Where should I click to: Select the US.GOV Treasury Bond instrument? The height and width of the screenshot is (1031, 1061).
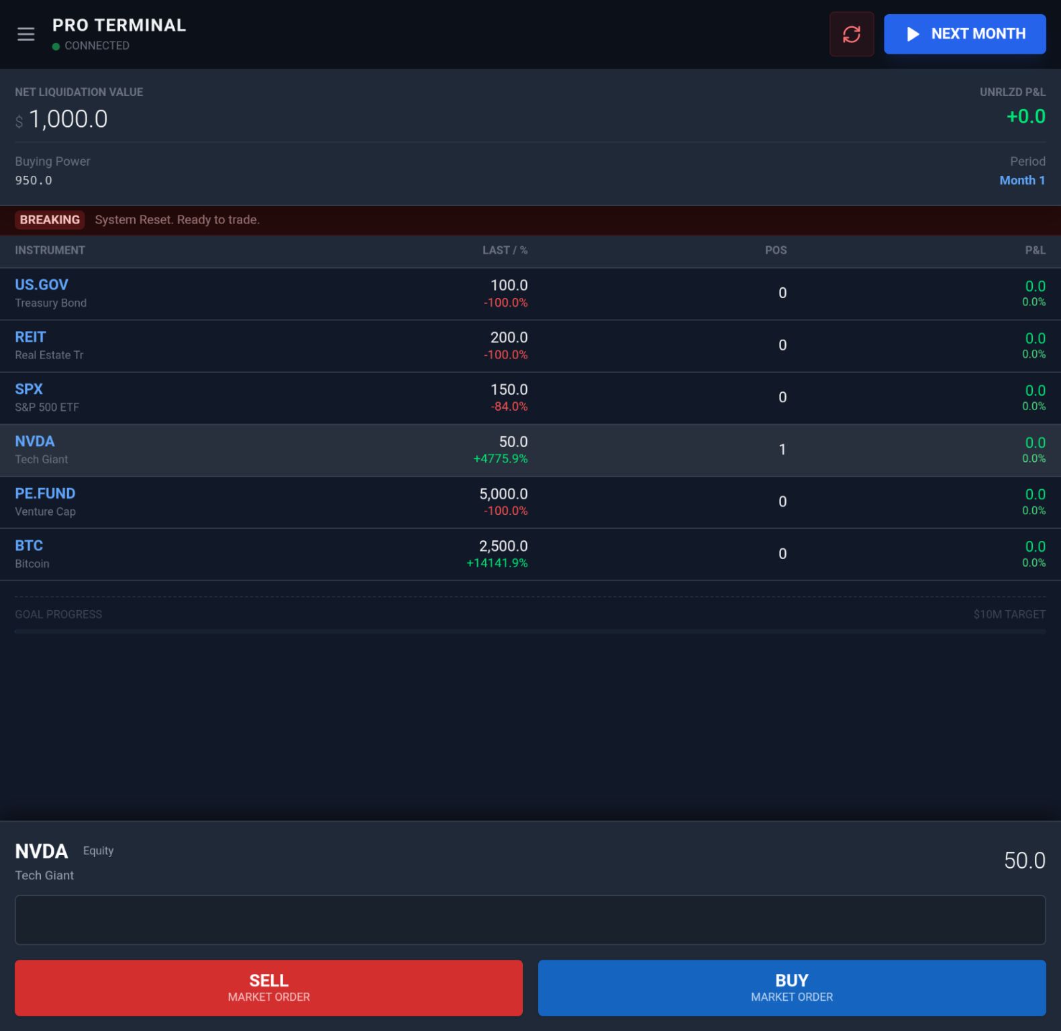click(530, 294)
